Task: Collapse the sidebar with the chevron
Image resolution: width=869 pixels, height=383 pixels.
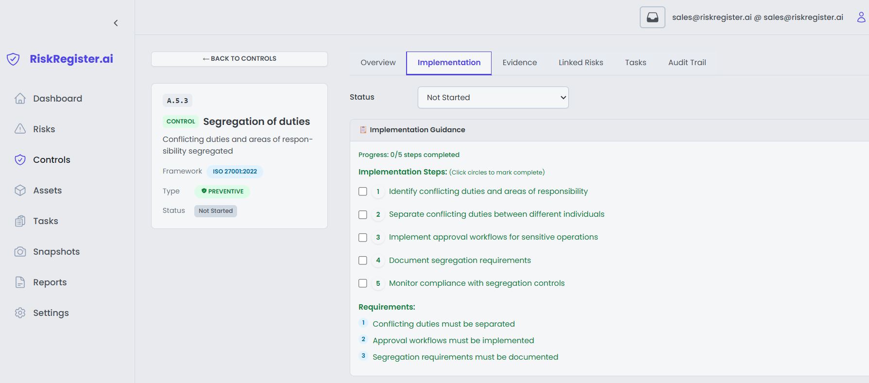Action: click(x=116, y=23)
